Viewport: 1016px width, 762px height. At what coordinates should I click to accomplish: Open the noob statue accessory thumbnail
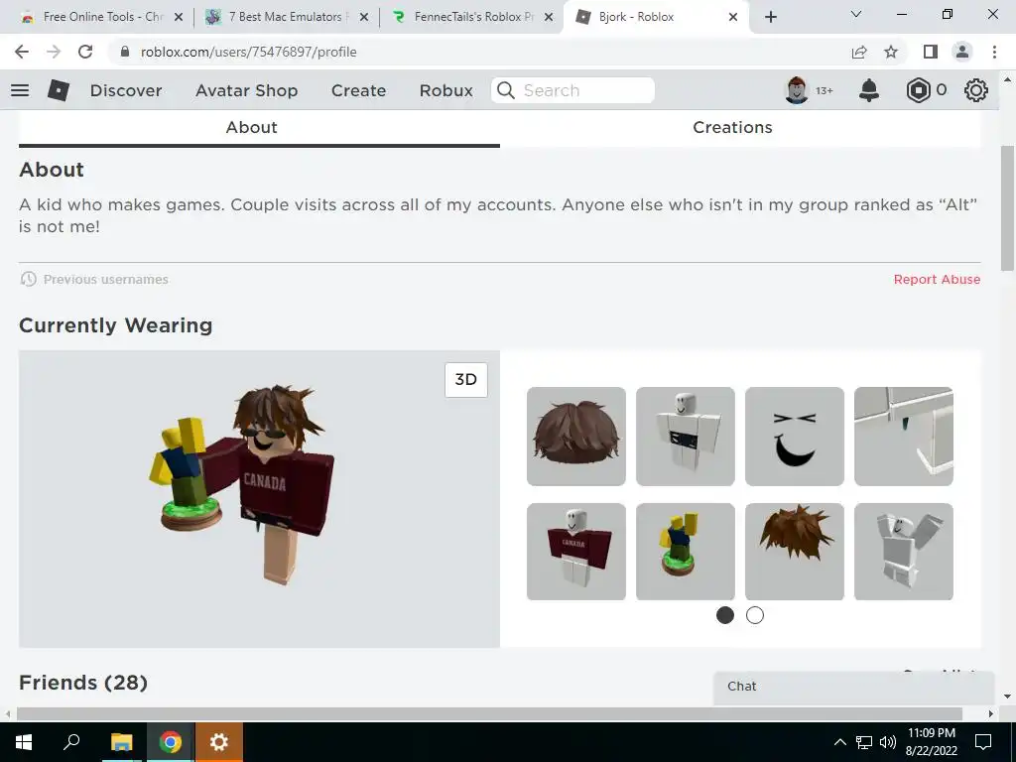(x=686, y=552)
